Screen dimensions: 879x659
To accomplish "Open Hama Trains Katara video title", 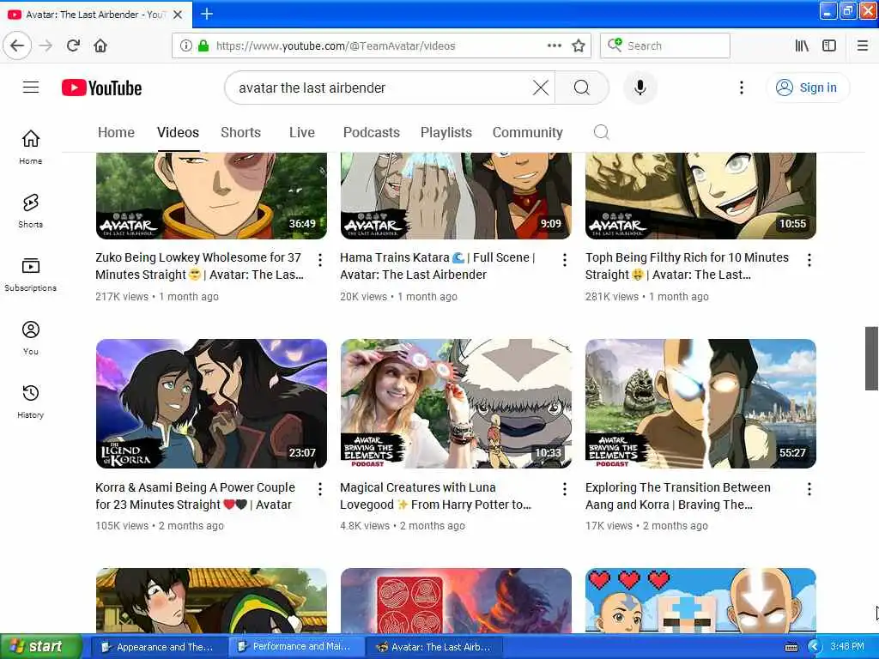I will coord(438,266).
